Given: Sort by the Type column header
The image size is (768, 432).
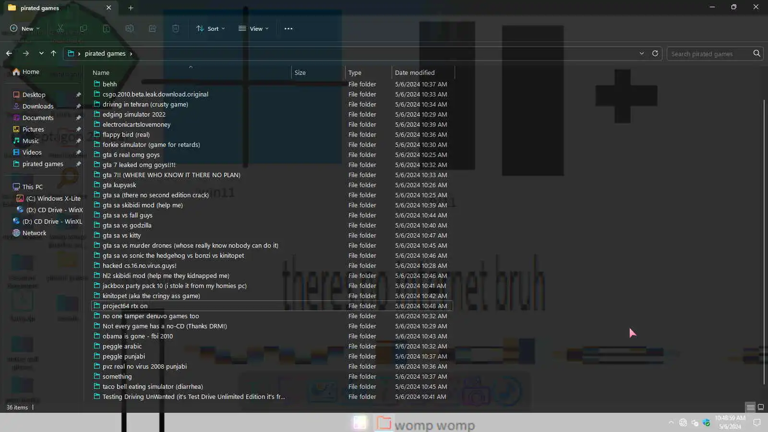Looking at the screenshot, I should coord(369,72).
